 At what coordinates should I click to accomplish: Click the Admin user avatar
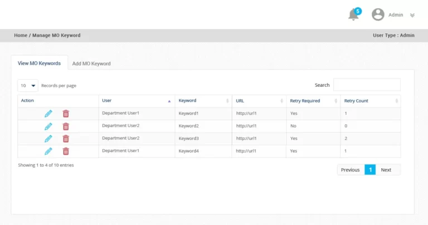[x=378, y=15]
